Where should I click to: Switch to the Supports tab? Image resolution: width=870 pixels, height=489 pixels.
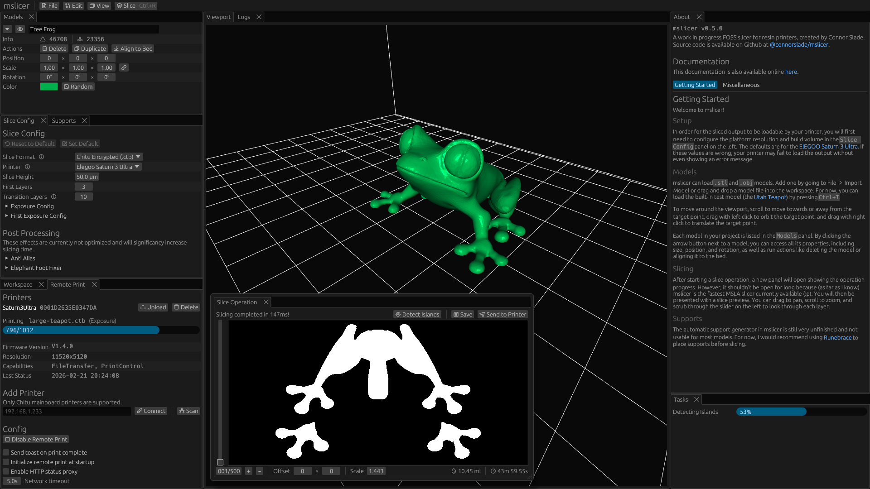[64, 120]
